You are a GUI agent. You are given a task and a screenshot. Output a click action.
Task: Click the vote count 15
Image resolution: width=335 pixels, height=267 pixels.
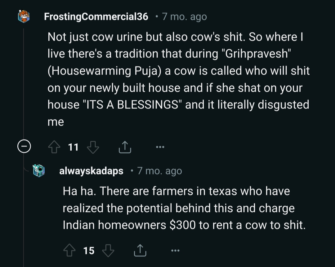(89, 250)
